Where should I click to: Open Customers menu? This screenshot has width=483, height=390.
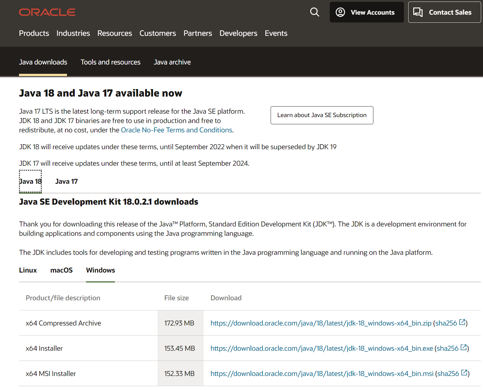(158, 33)
